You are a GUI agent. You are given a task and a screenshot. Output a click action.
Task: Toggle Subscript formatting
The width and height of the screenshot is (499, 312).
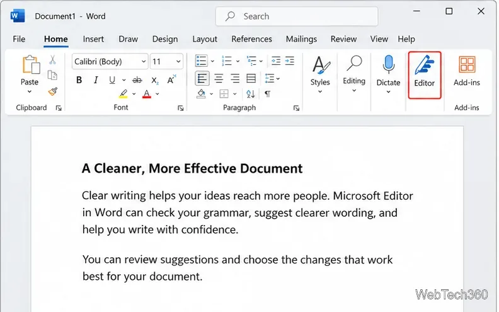click(154, 80)
